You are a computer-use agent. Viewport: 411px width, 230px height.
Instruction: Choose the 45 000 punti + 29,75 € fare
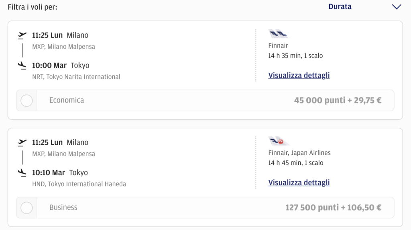coord(338,100)
